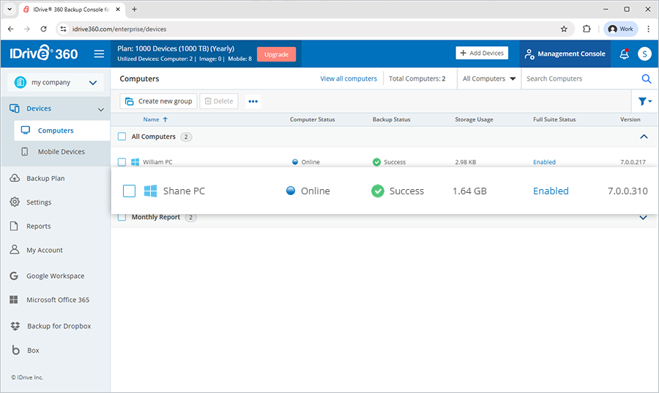Click the IDrive 360 logo
Screen dimensions: 659x393
click(44, 54)
